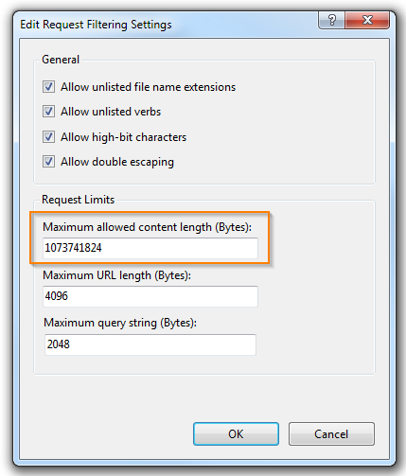
Task: Click the 'Allow double escaping' label text
Action: pyautogui.click(x=117, y=162)
